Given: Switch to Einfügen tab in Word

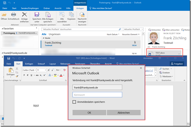Looking at the screenshot, I should [29, 64].
